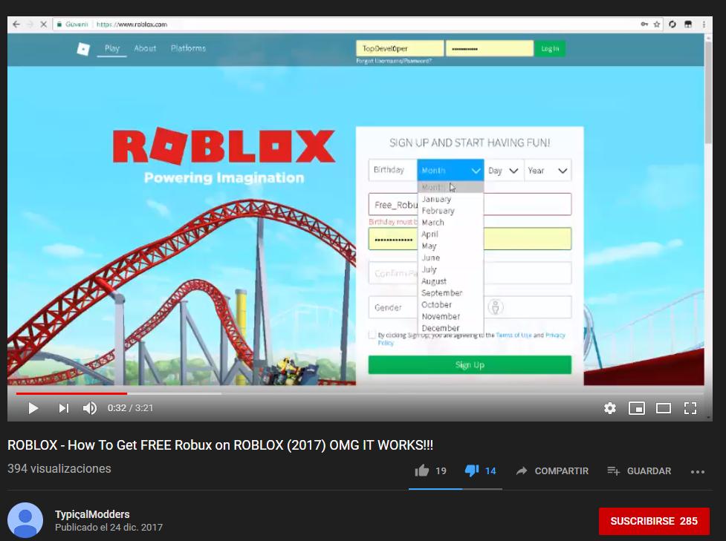This screenshot has height=541, width=726.
Task: Open saved passwords key icon
Action: click(644, 24)
